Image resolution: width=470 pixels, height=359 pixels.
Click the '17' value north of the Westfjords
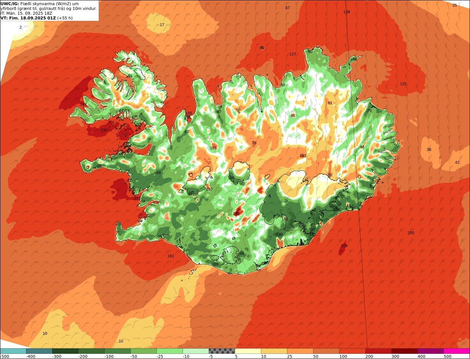(x=162, y=25)
